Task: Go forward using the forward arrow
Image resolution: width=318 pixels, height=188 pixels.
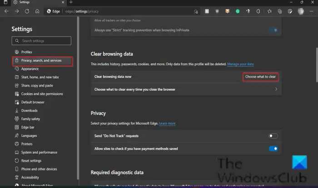Action: pyautogui.click(x=17, y=11)
